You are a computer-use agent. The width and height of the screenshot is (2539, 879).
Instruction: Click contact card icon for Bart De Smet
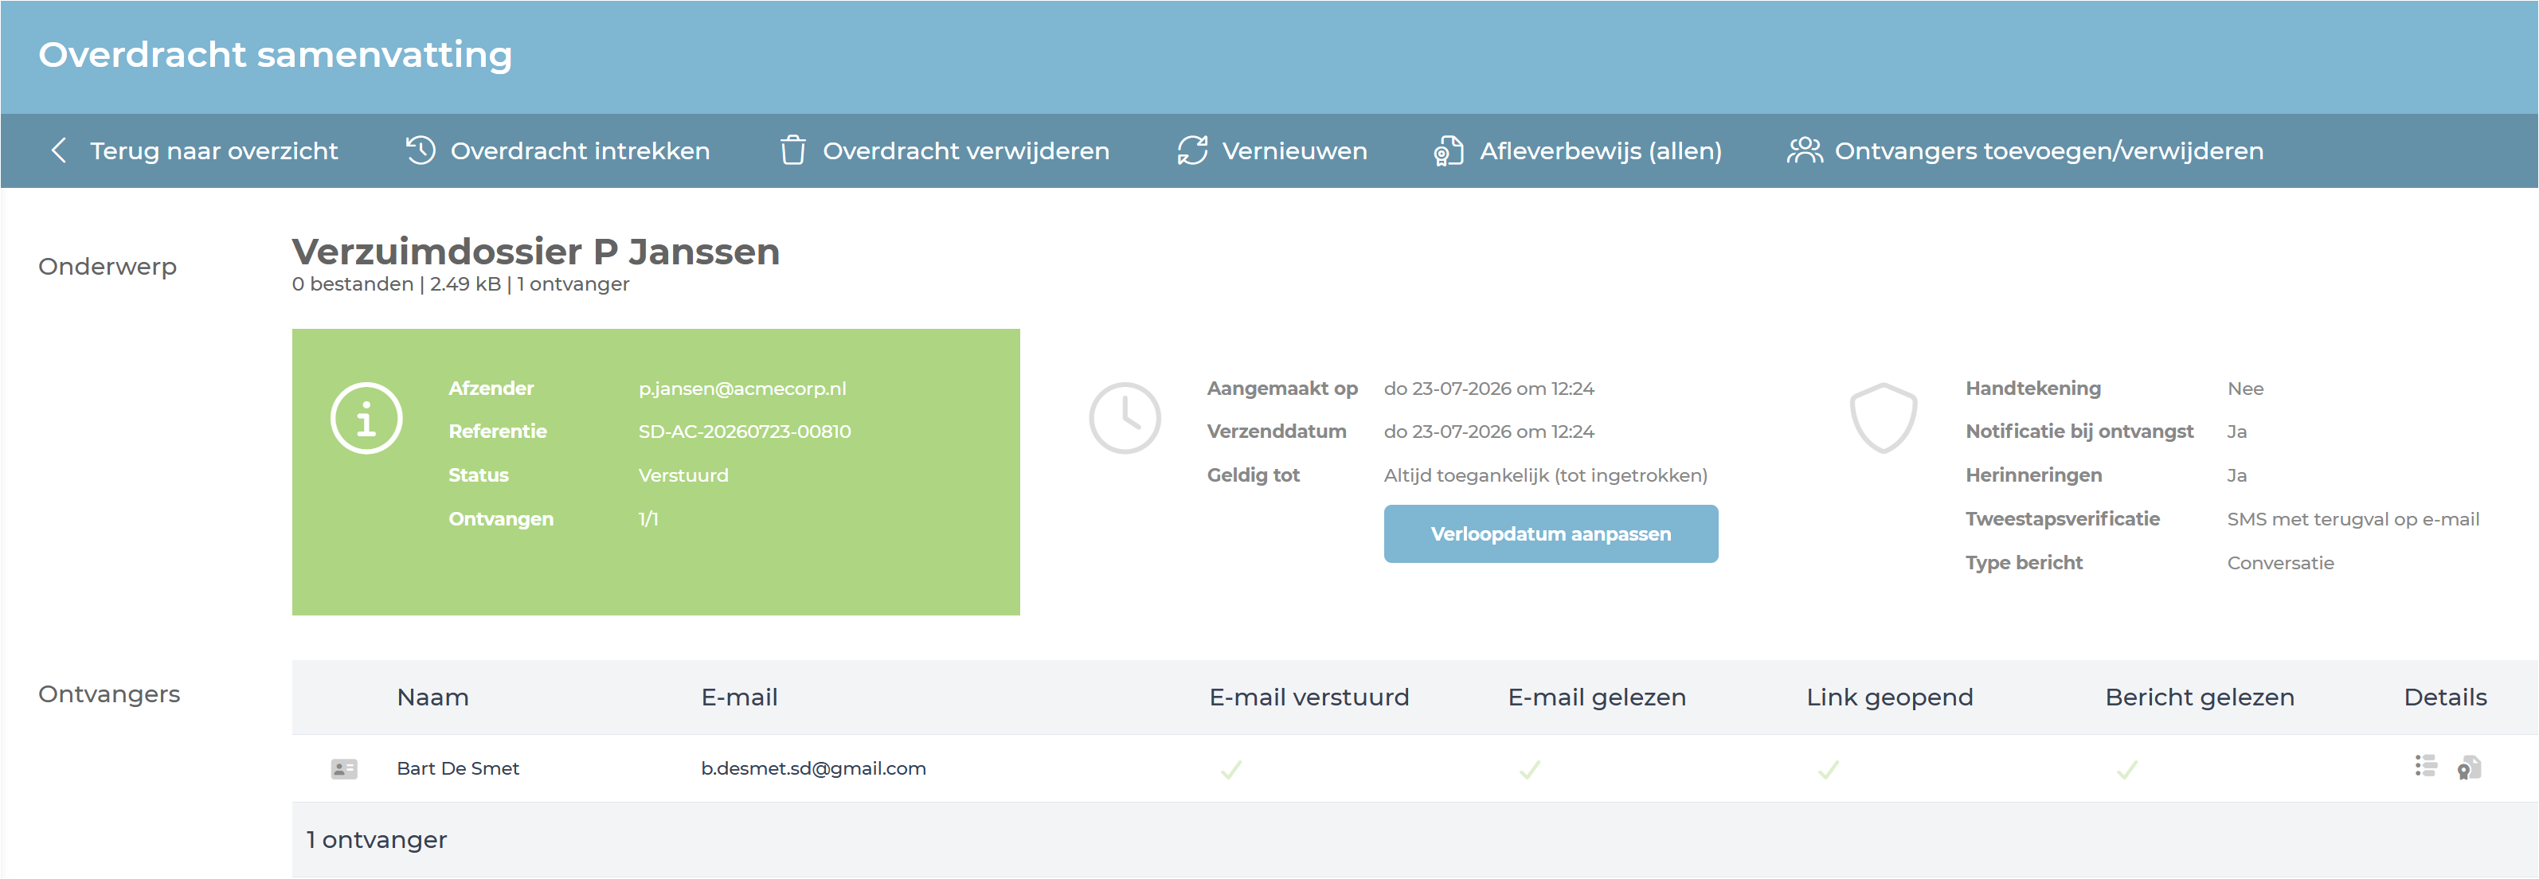(x=344, y=768)
